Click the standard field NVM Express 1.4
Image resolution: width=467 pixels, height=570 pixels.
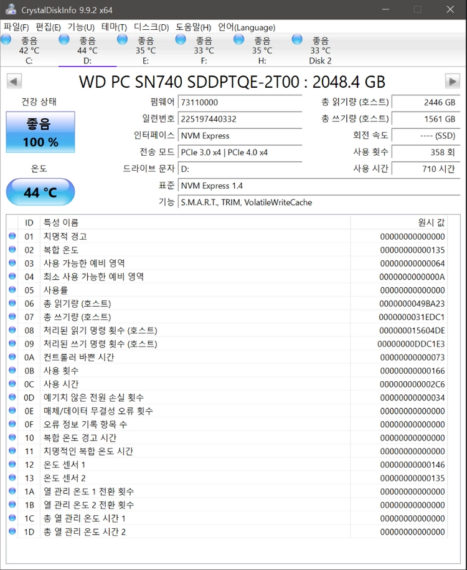(319, 186)
